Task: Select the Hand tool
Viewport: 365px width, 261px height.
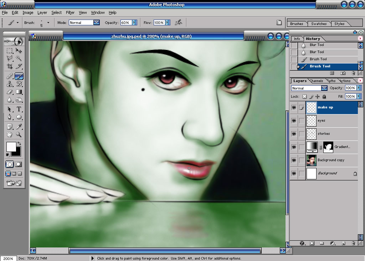Action: [x=10, y=134]
